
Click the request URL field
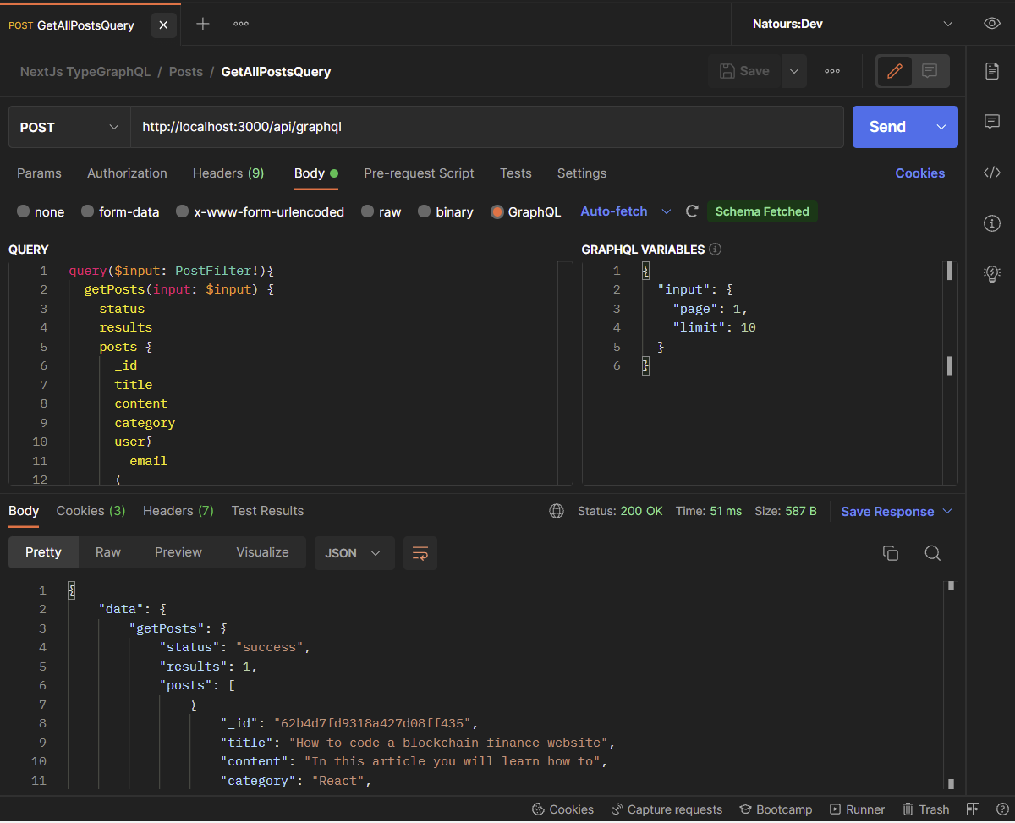click(487, 127)
